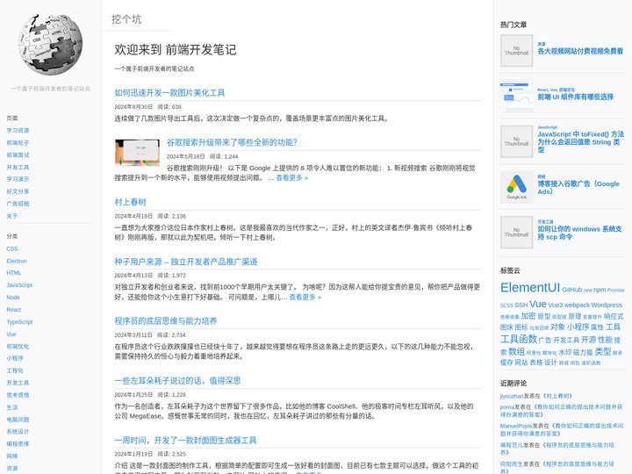Open the JavaScript category in sidebar
The height and width of the screenshot is (474, 632).
19,285
